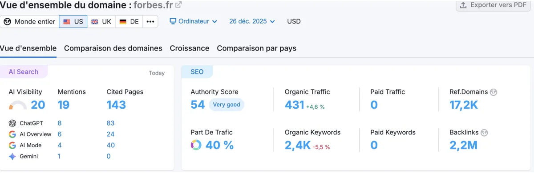Click the Paid Keywords value 0
Screen dimensions: 534x173
click(374, 145)
